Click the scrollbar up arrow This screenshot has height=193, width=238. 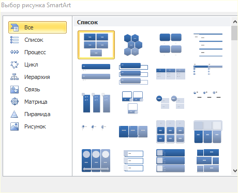point(235,22)
